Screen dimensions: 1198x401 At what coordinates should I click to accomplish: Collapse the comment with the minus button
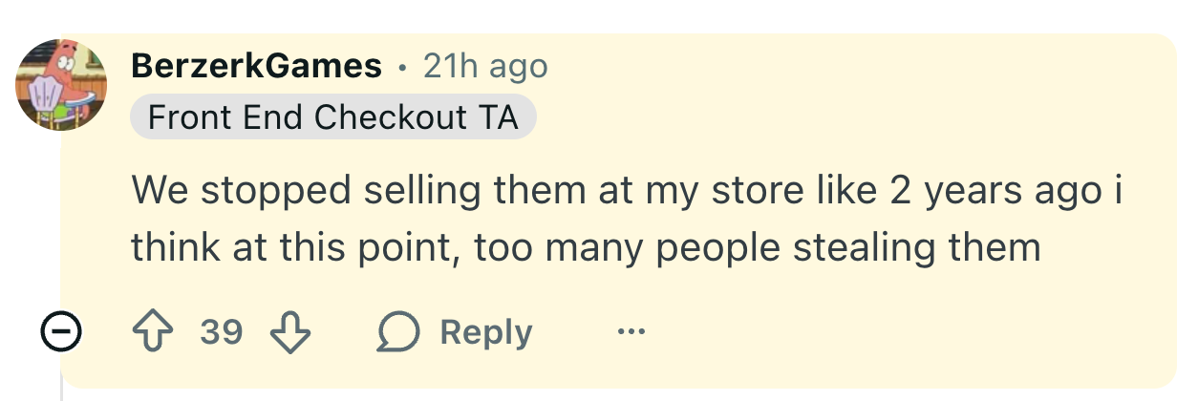click(60, 332)
